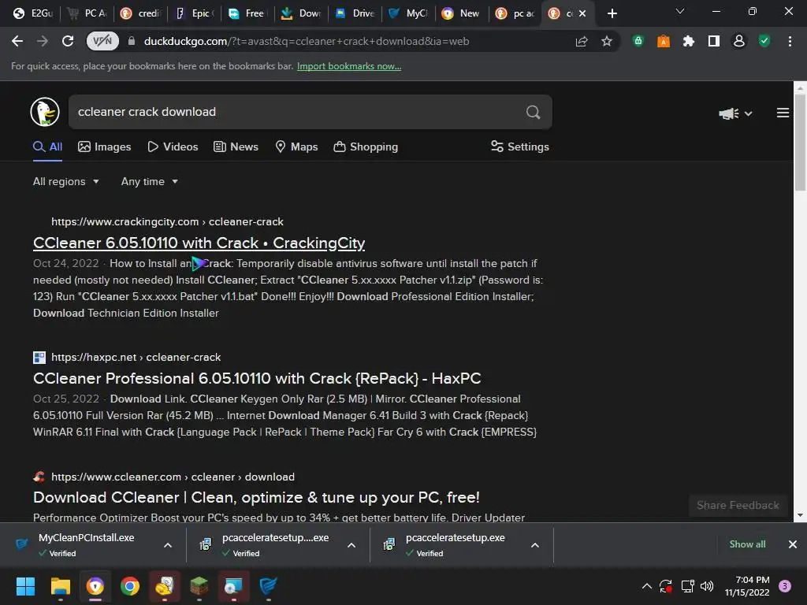Open the DuckDuckGo hamburger menu
807x605 pixels.
(783, 113)
